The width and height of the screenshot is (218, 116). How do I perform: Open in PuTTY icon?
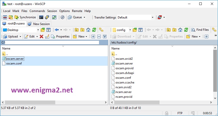point(47,17)
